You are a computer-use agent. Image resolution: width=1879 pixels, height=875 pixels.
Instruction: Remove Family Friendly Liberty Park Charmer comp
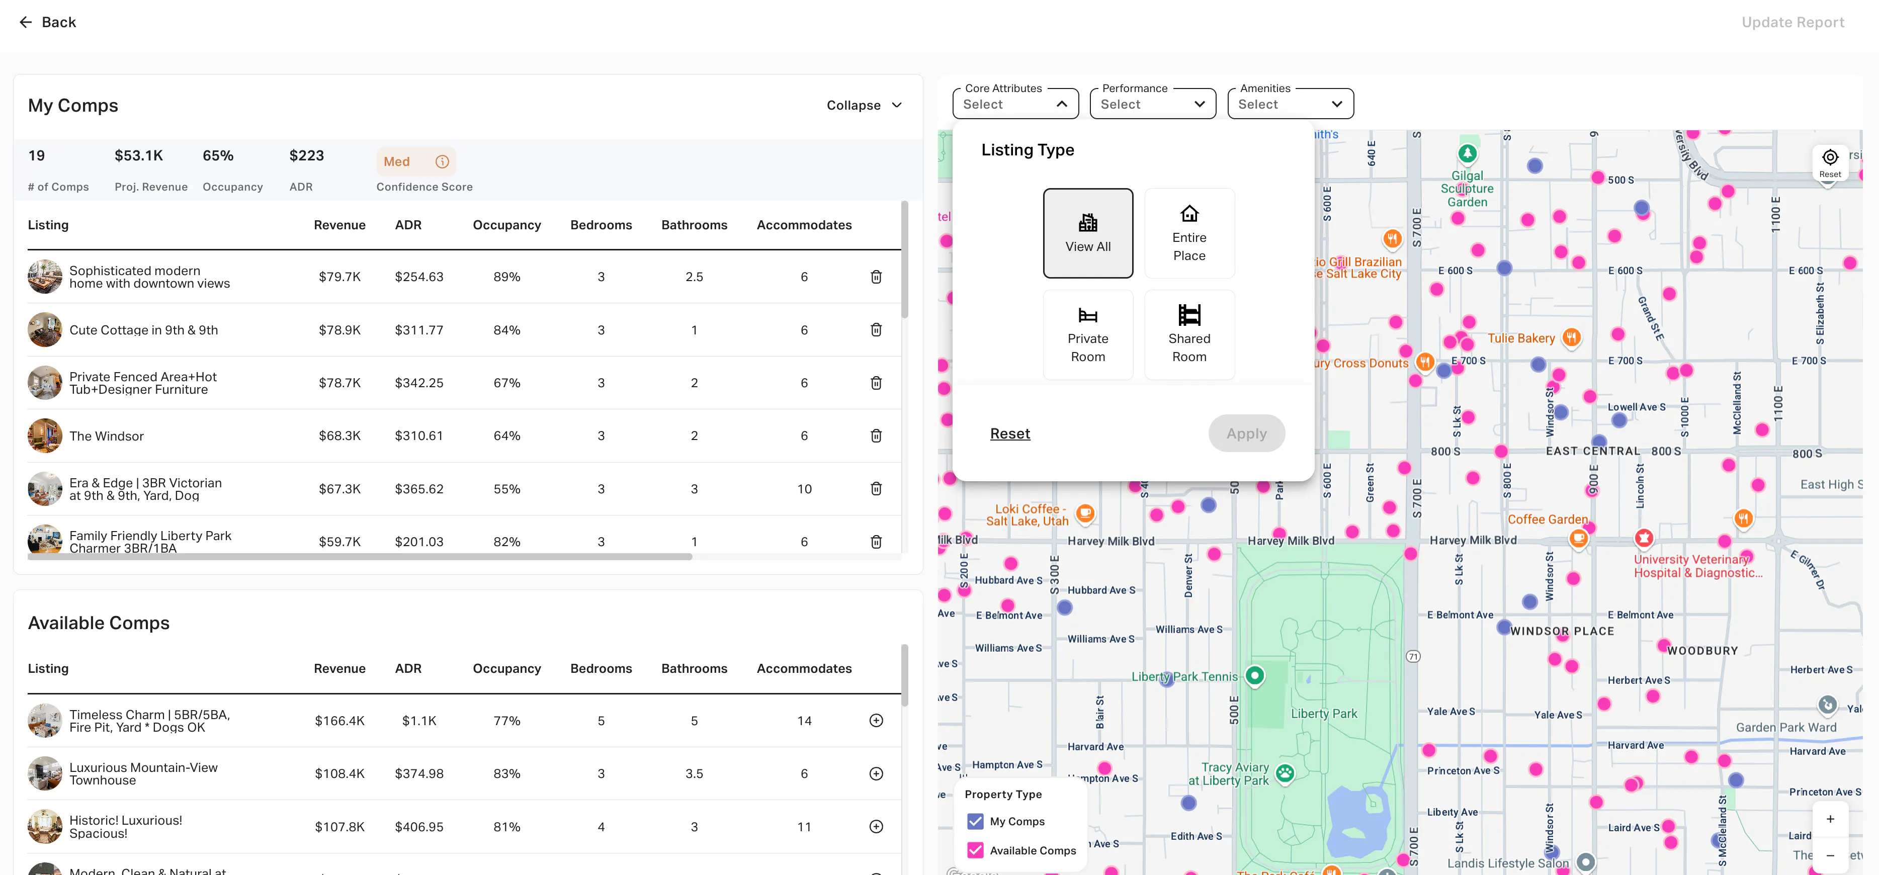[876, 542]
